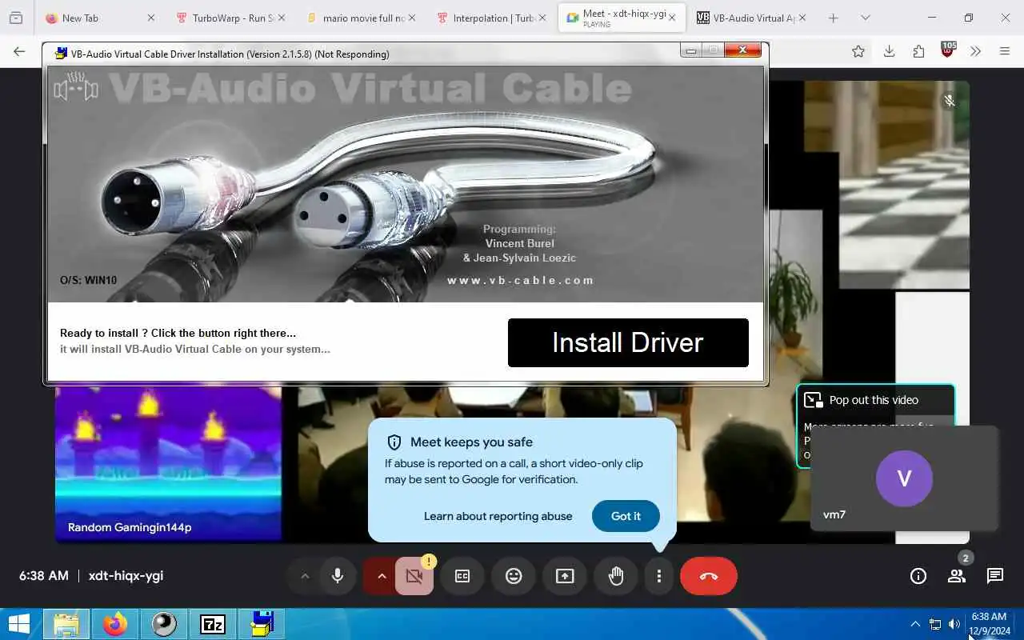Viewport: 1024px width, 640px height.
Task: Open the Firefox hamburger menu
Action: click(x=1005, y=51)
